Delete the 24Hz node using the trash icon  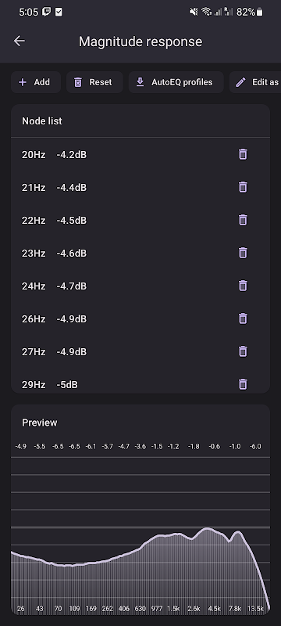click(x=243, y=286)
